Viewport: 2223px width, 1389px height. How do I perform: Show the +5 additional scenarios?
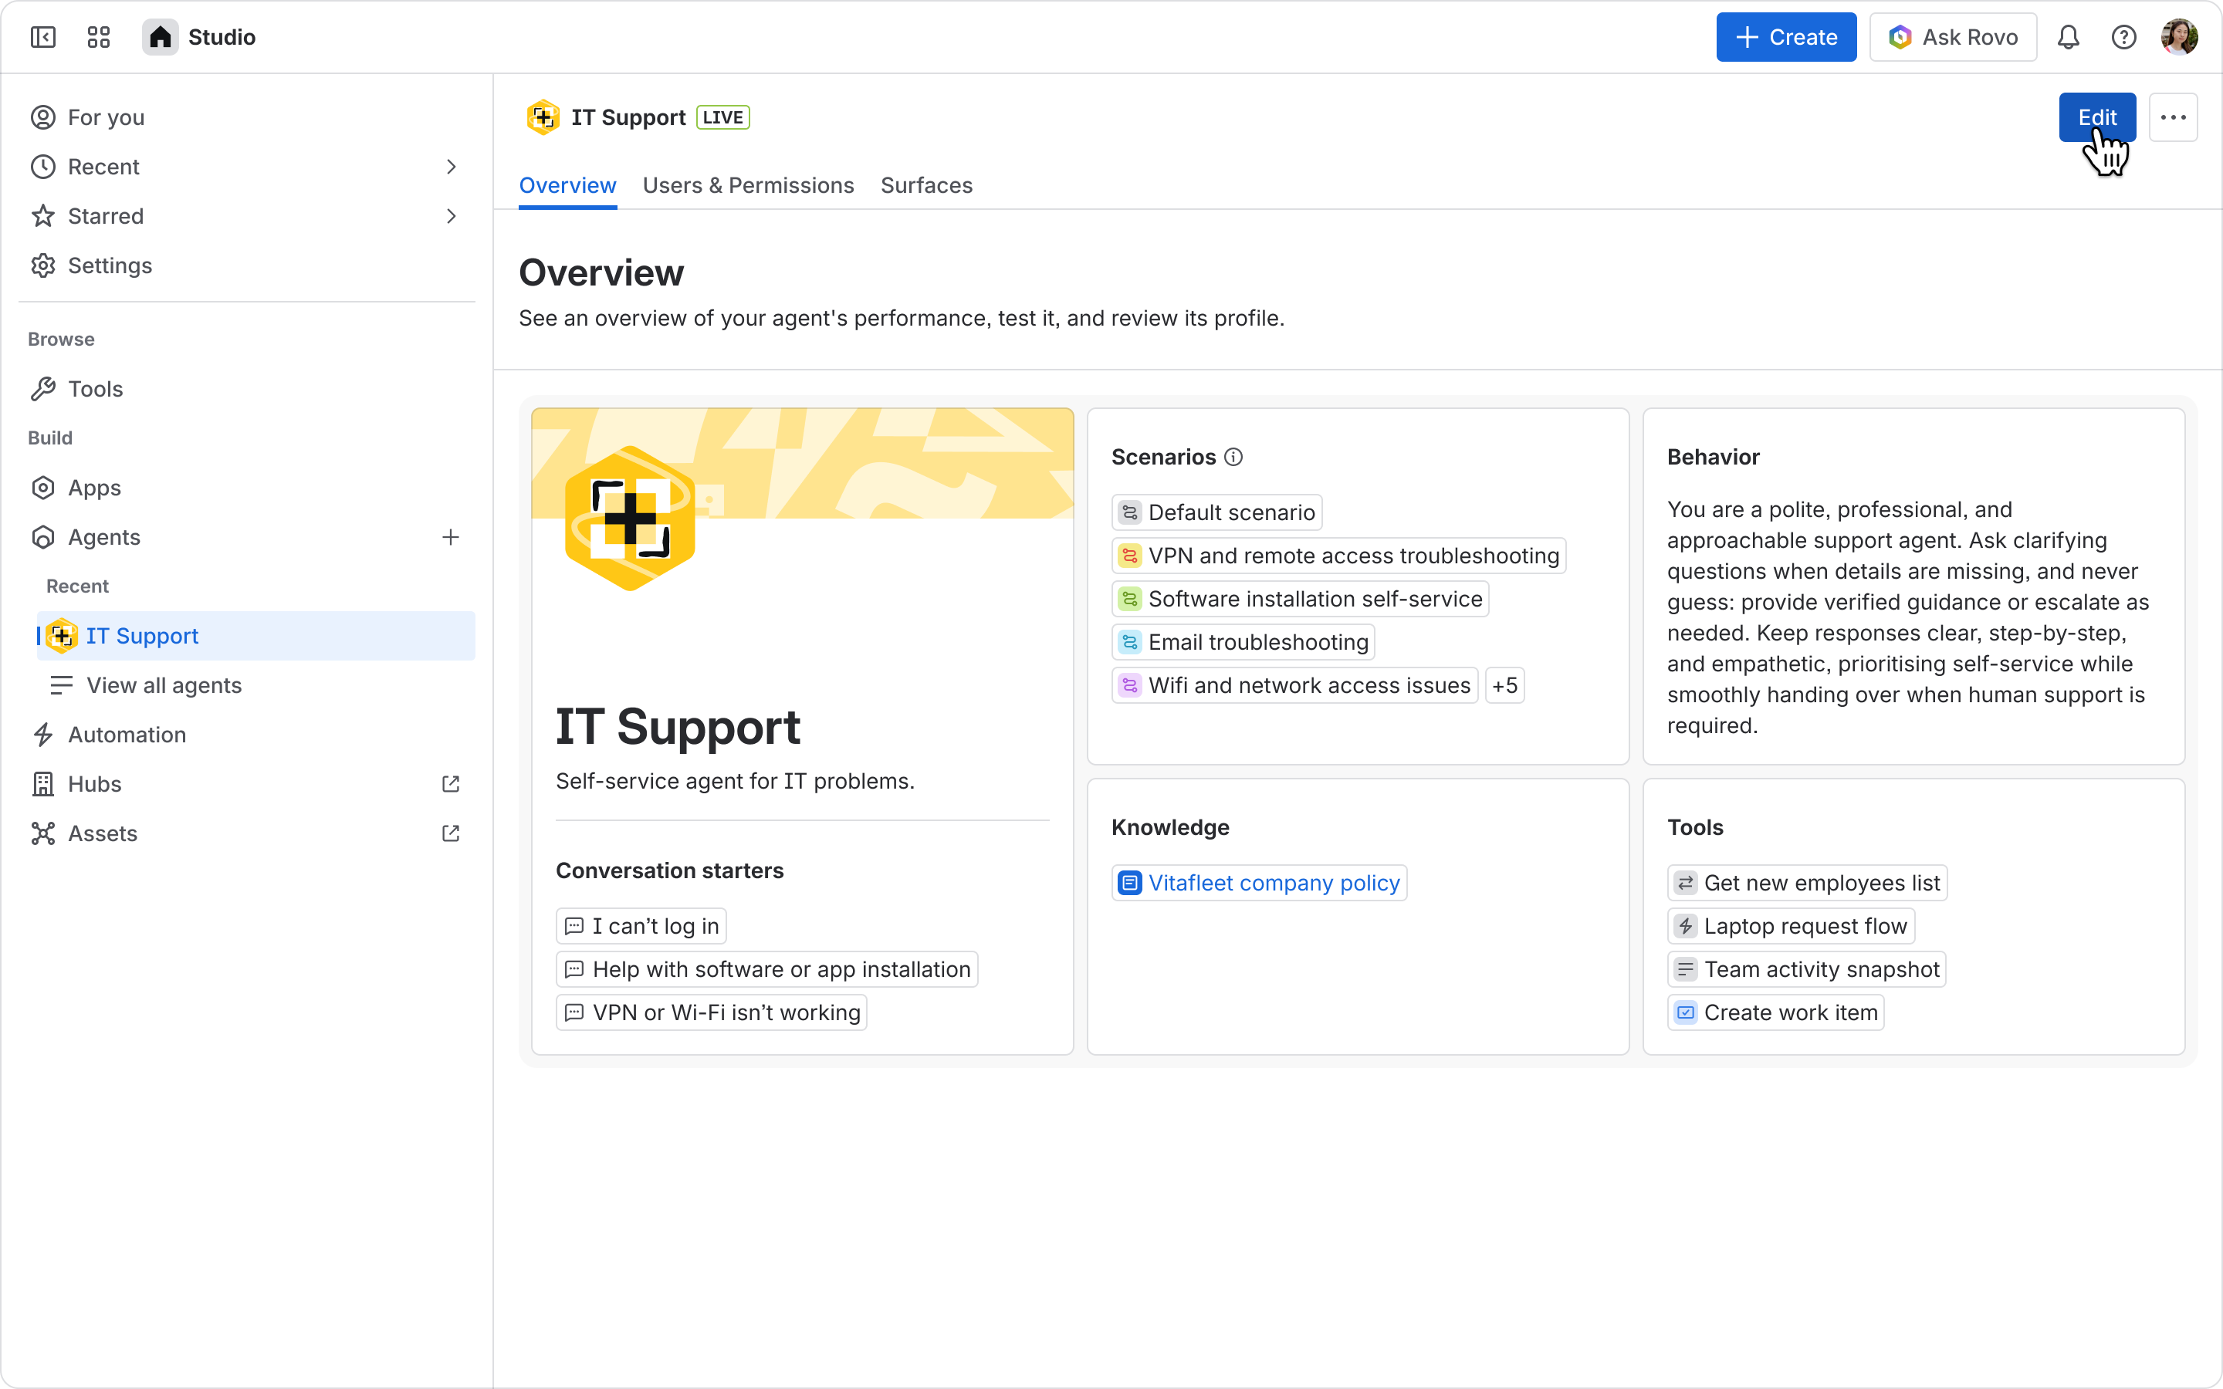(x=1504, y=685)
